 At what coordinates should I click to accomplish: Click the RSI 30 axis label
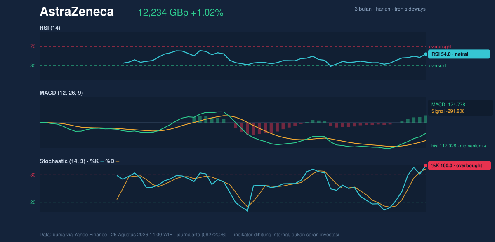[x=33, y=65]
